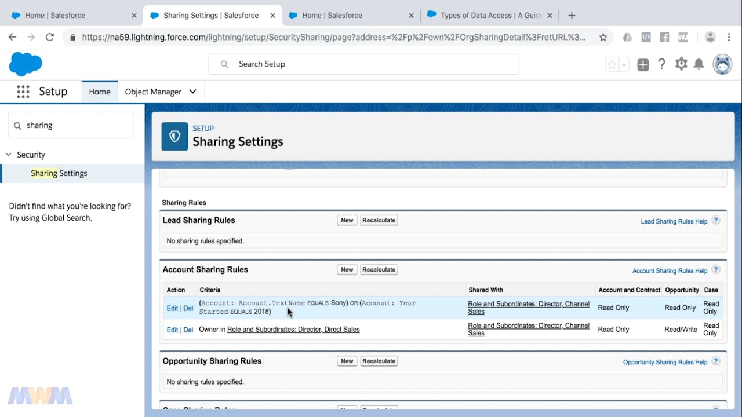Open the App Launcher grid icon
This screenshot has width=742, height=417.
coord(23,92)
